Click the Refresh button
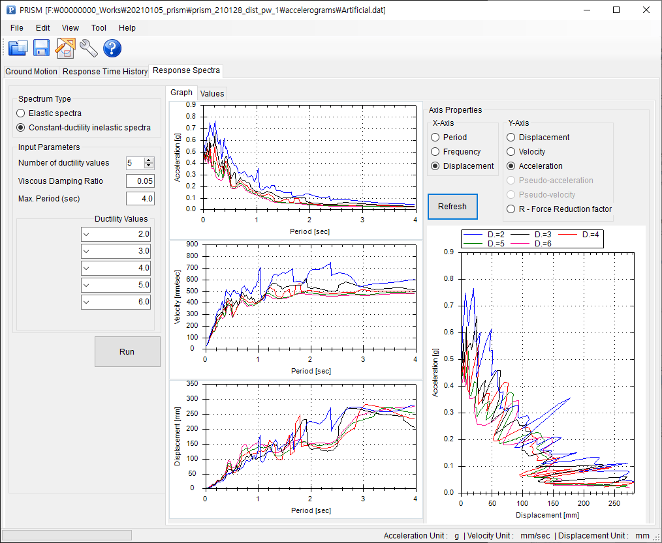662x543 pixels. [452, 206]
